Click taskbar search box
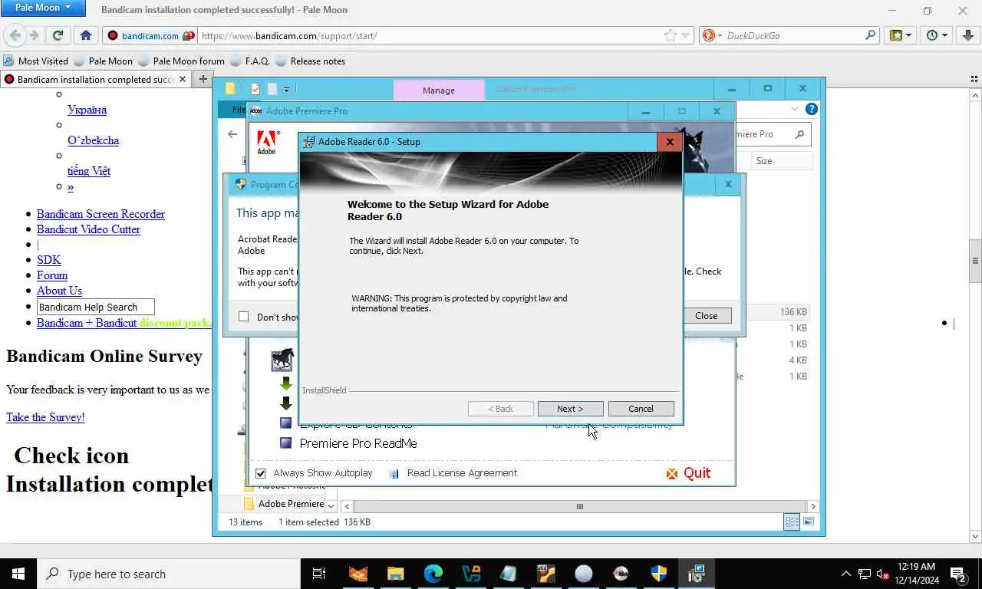 (169, 574)
